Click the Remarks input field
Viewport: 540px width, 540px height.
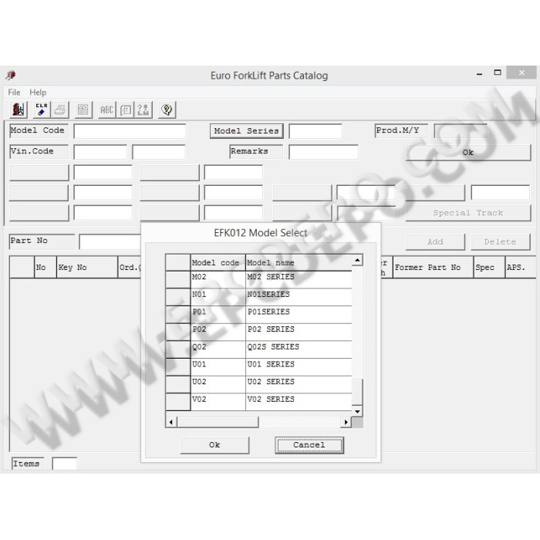323,152
